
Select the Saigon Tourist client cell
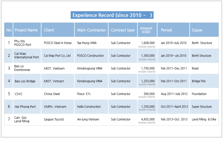pos(58,119)
